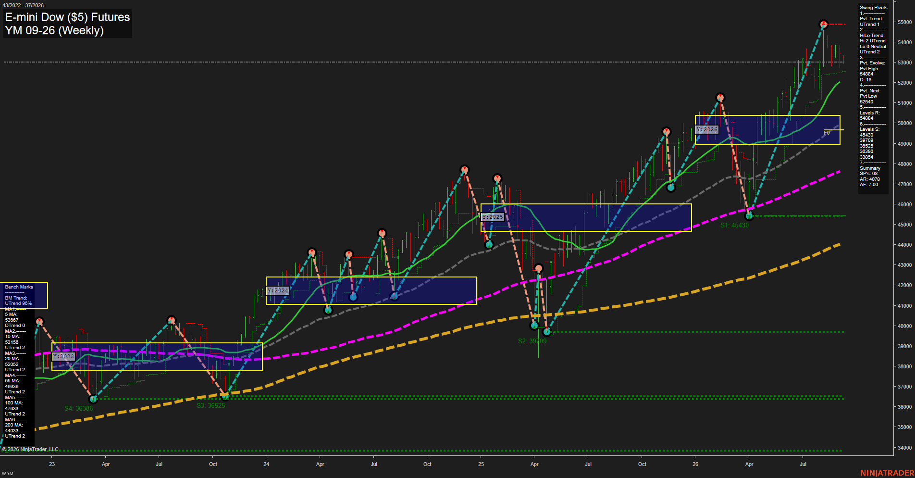Image resolution: width=915 pixels, height=478 pixels.
Task: Click the Bench Marks panel heading
Action: pos(19,287)
